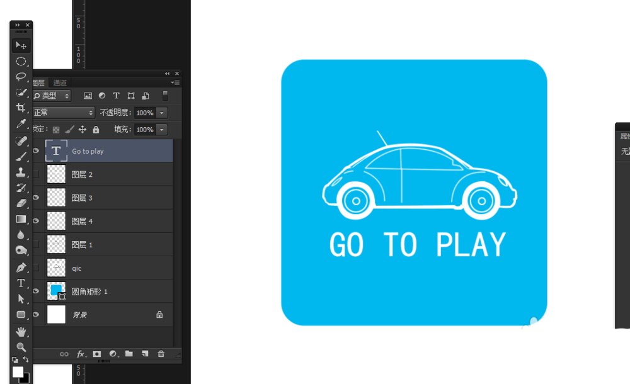Open the layers panel flyout menu
630x384 pixels.
175,82
